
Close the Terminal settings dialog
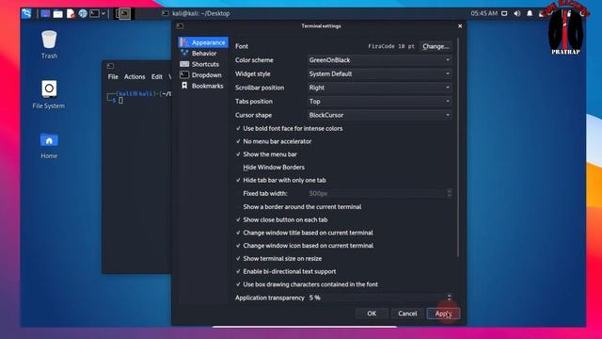(x=460, y=26)
